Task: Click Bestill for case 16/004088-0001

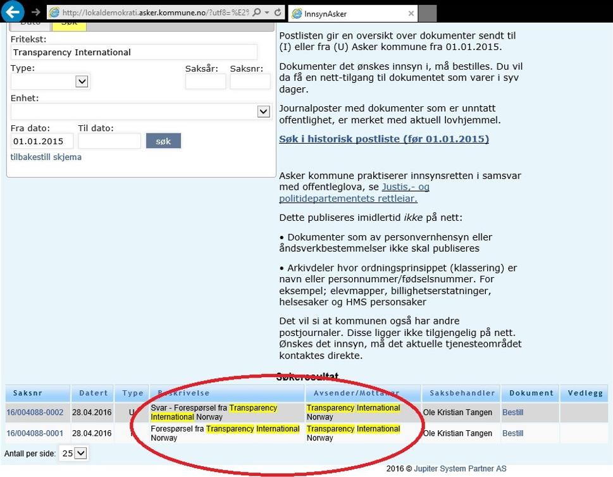Action: tap(512, 433)
